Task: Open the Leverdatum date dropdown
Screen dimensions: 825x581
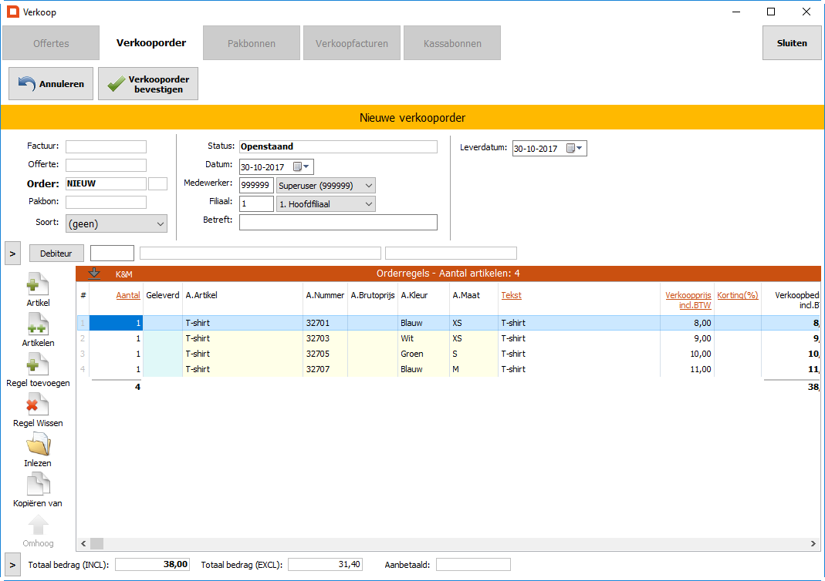Action: [x=575, y=149]
